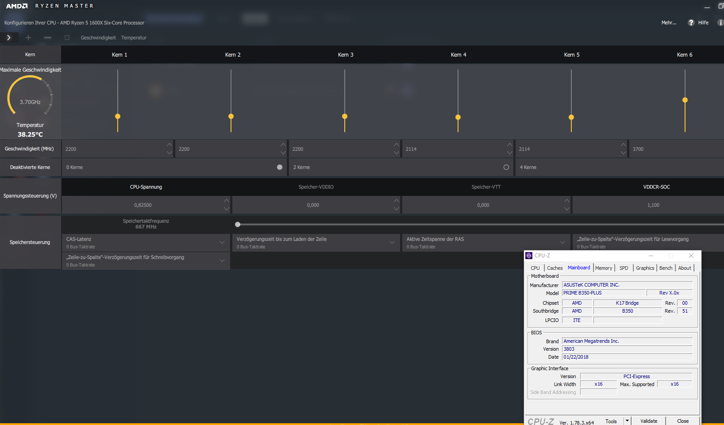The image size is (724, 425).
Task: Increase Kern 5 speed with the up arrow
Action: pyautogui.click(x=624, y=145)
